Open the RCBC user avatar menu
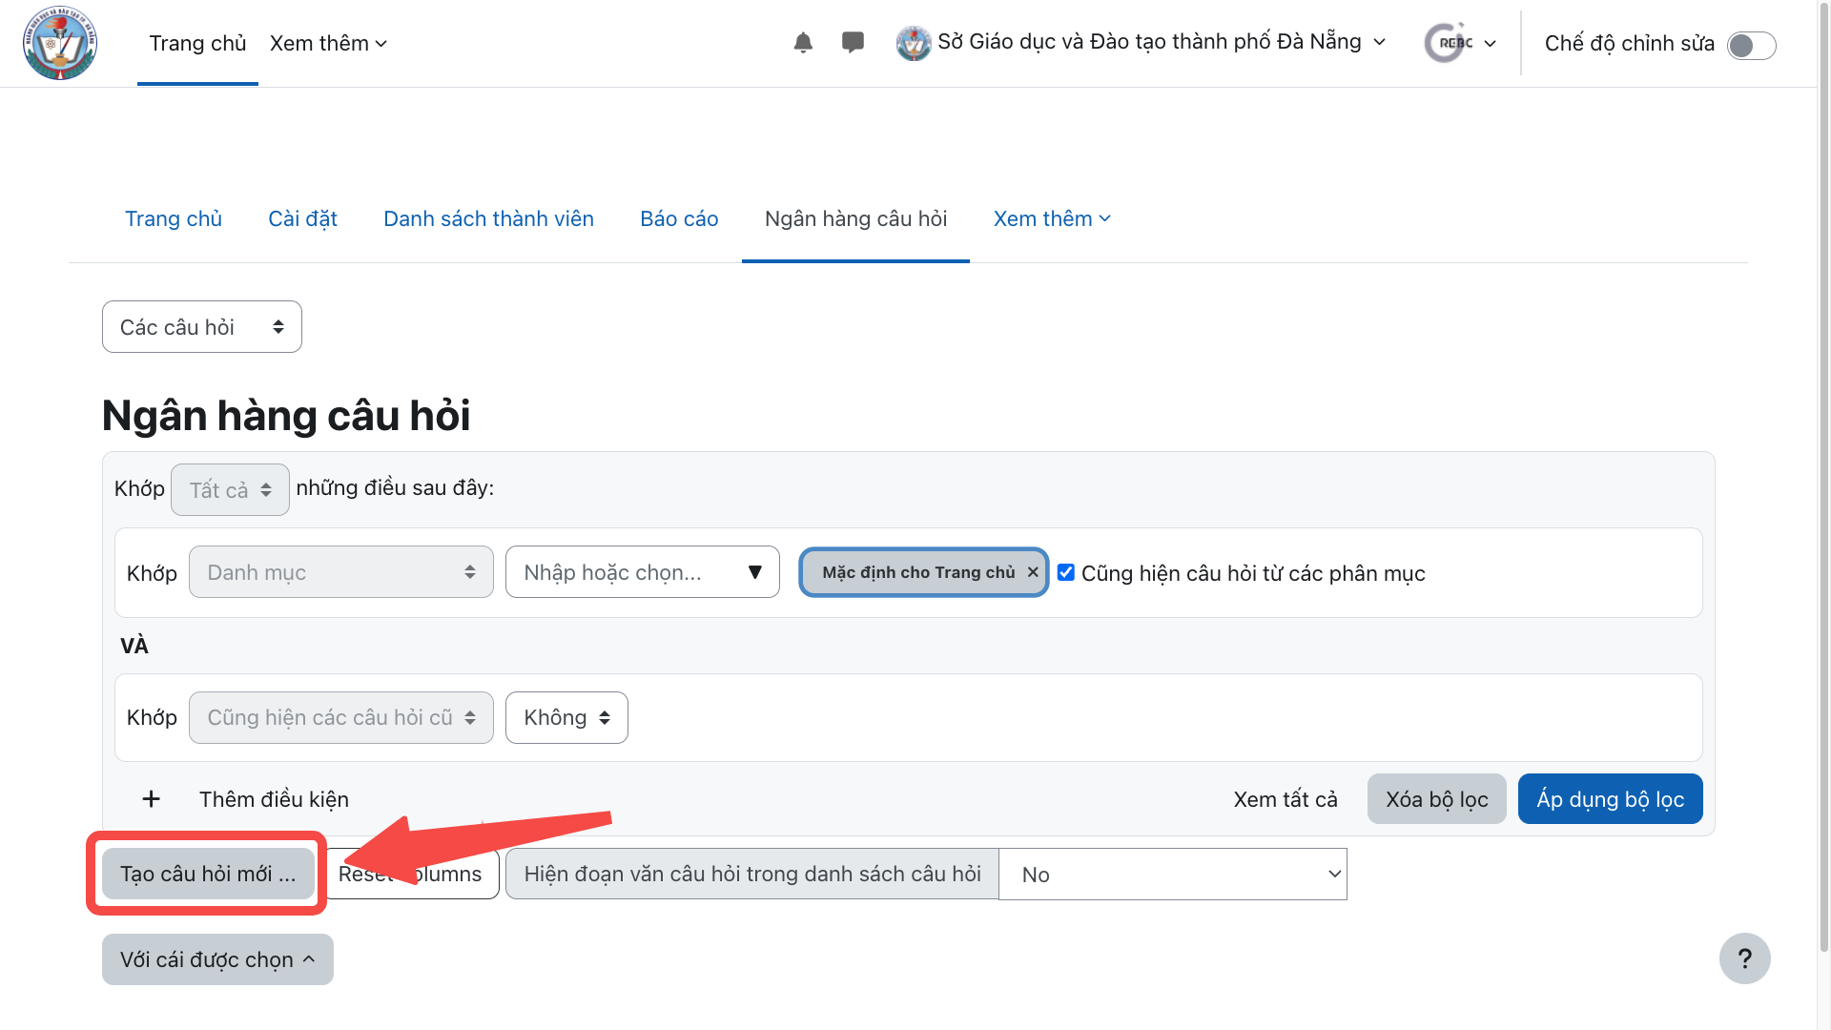This screenshot has width=1831, height=1030. [1460, 43]
